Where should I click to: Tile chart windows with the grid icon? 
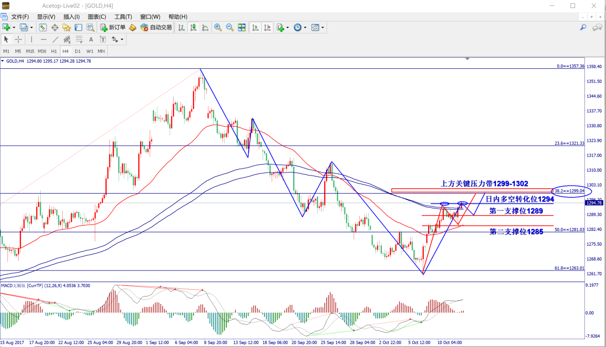[x=242, y=28]
